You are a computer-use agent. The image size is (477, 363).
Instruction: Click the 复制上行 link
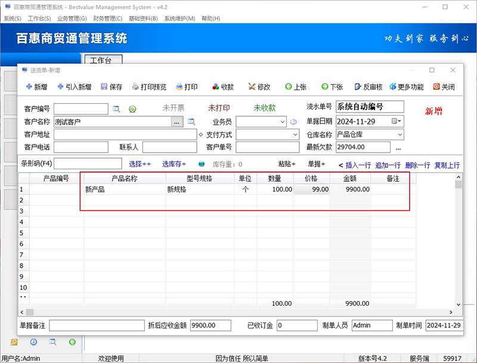coord(447,165)
